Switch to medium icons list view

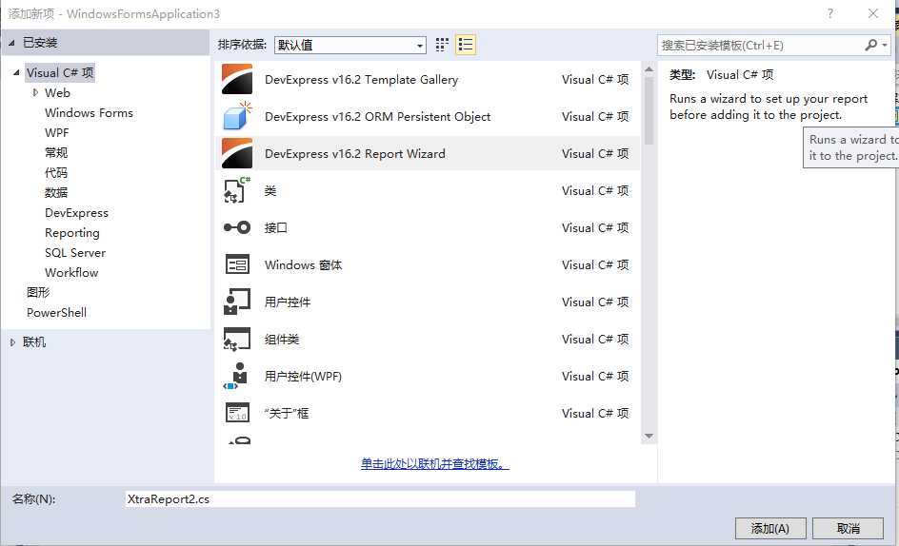point(466,45)
